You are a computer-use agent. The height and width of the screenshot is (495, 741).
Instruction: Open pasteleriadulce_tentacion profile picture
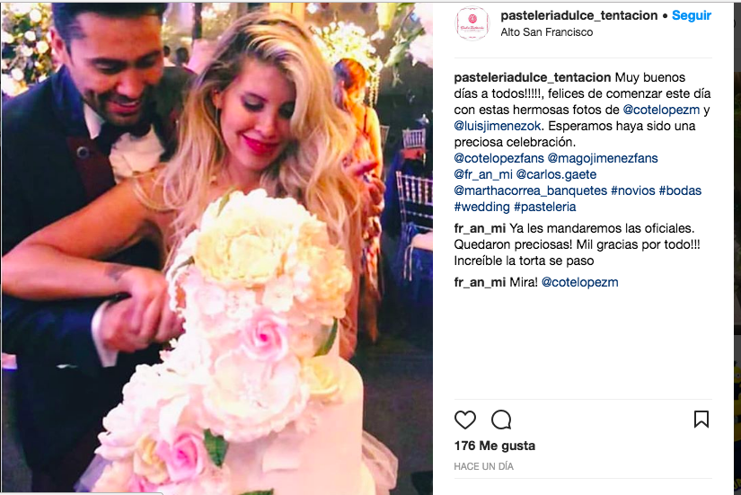point(472,23)
